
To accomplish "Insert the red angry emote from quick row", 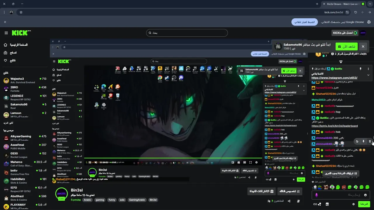I will pyautogui.click(x=344, y=187).
